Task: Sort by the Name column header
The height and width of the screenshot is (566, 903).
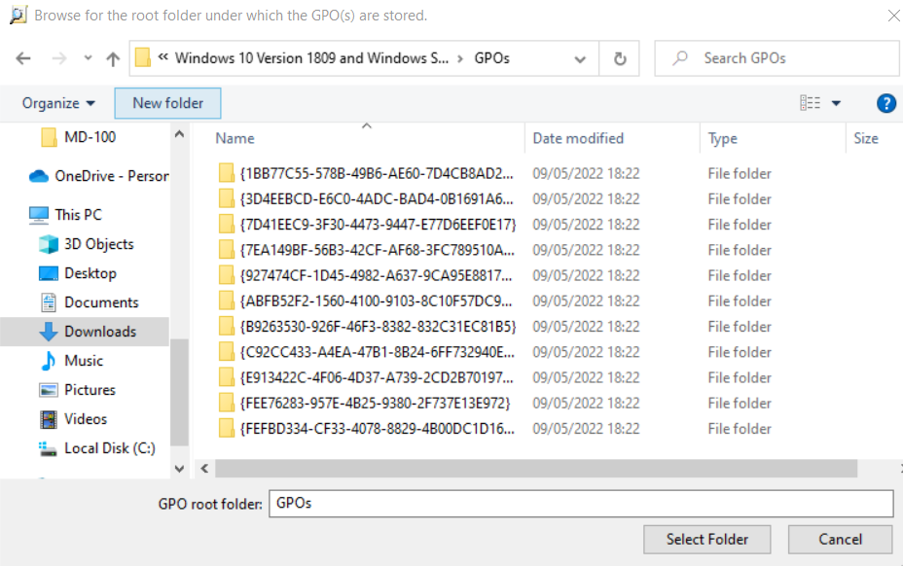Action: click(x=235, y=138)
